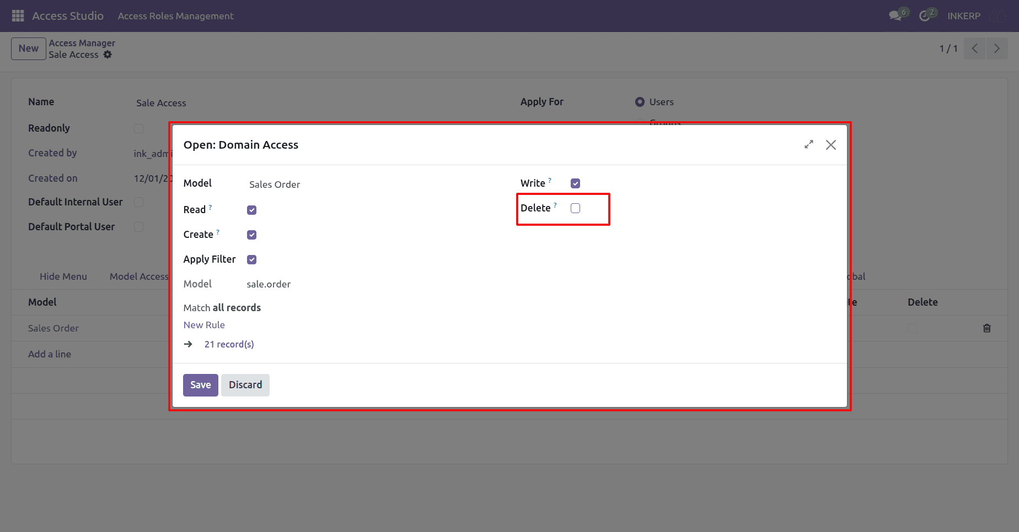Click the gear icon beside Sale Access
This screenshot has width=1019, height=532.
(108, 55)
